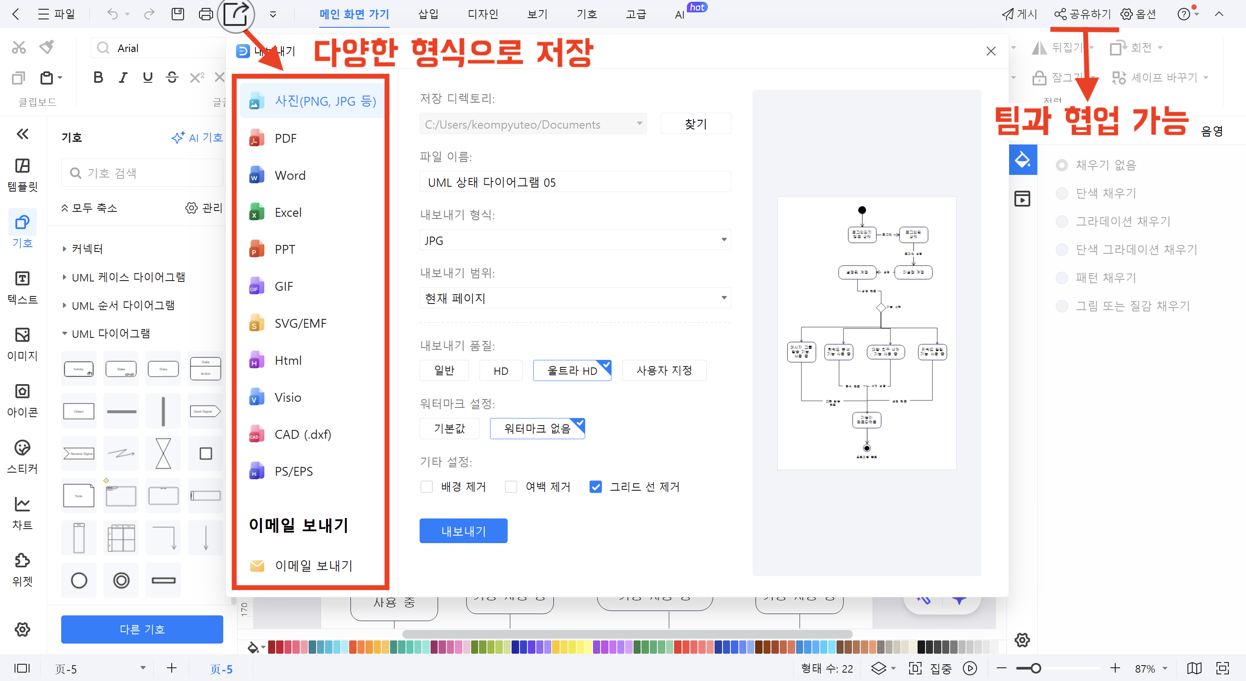Select 단색 채우기 radio option
Viewport: 1246px width, 681px height.
point(1062,194)
